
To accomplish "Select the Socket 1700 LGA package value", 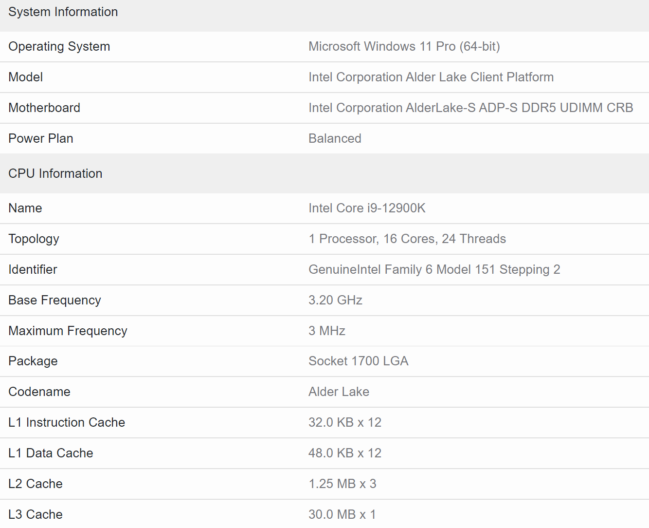I will [359, 361].
